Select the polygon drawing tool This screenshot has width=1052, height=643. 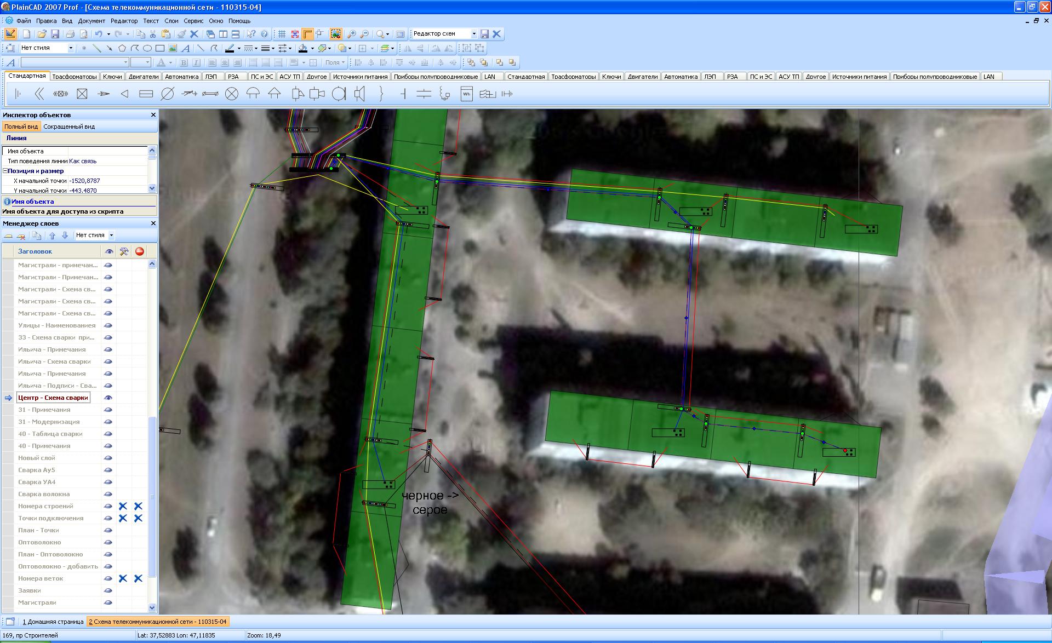[x=122, y=48]
